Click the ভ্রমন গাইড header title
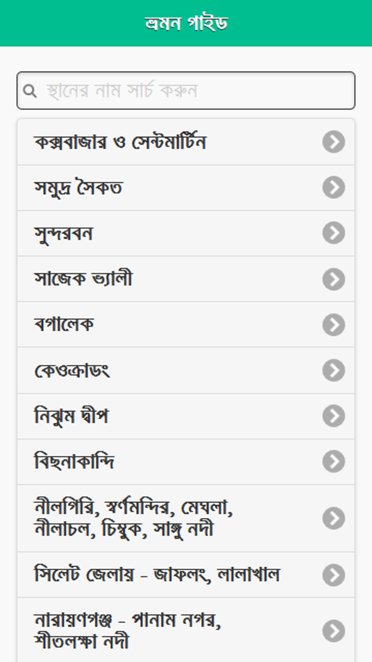Screen dimensions: 372x662 click(x=186, y=23)
